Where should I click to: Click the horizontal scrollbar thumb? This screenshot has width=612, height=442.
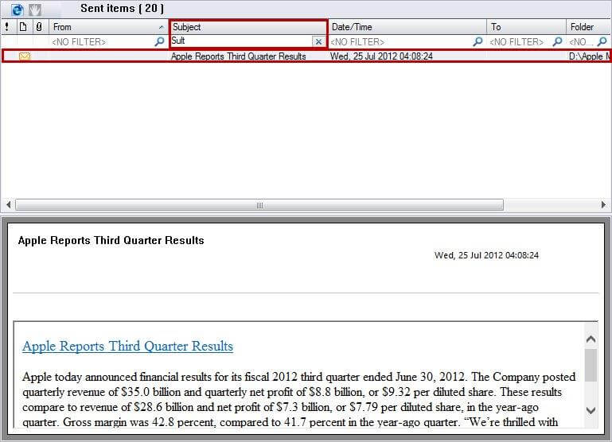(x=259, y=204)
